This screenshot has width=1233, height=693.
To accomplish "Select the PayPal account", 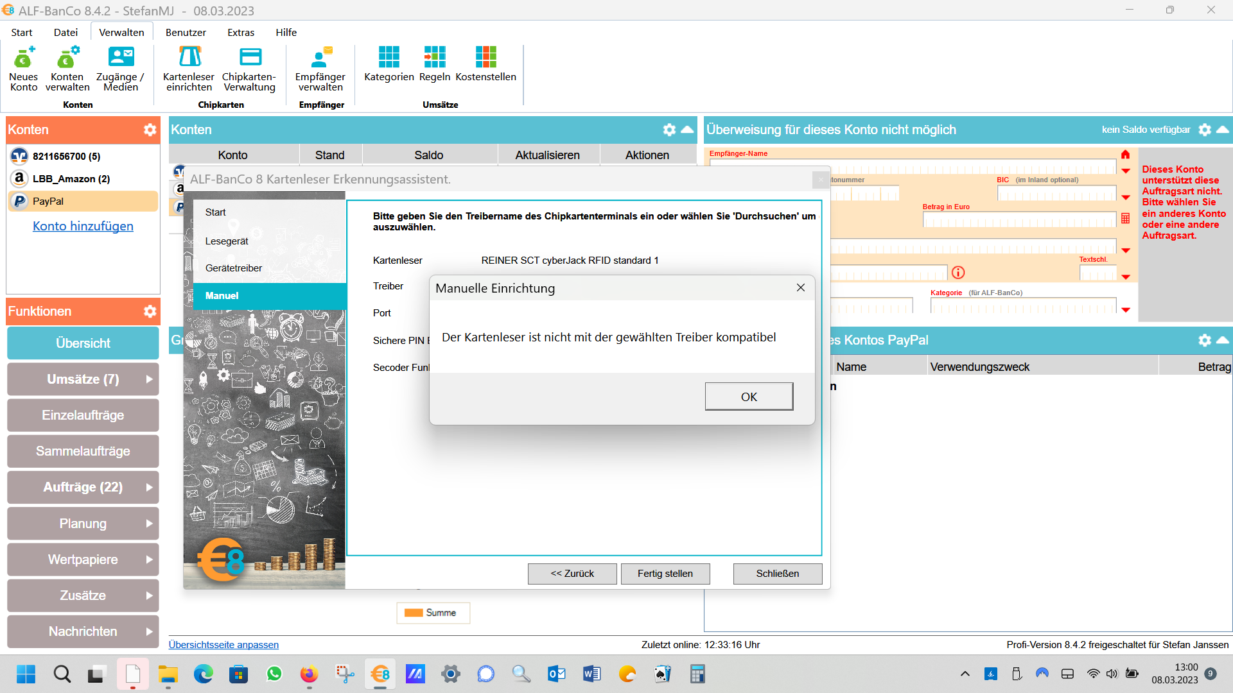I will click(x=83, y=201).
